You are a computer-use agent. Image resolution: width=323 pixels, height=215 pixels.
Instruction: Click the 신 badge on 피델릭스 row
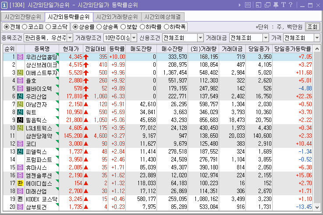click(20, 152)
